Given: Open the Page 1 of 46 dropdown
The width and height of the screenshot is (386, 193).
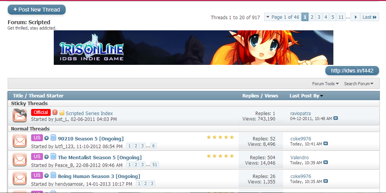Looking at the screenshot, I should point(283,17).
